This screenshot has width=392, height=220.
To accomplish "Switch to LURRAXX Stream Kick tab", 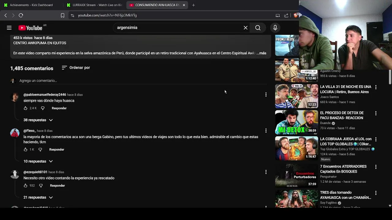I will [x=95, y=5].
